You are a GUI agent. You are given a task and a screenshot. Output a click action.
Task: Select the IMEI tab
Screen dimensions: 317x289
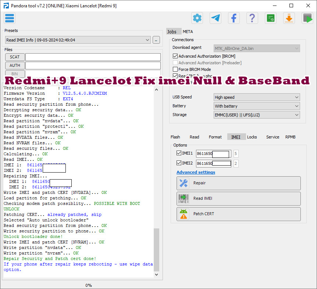point(236,137)
